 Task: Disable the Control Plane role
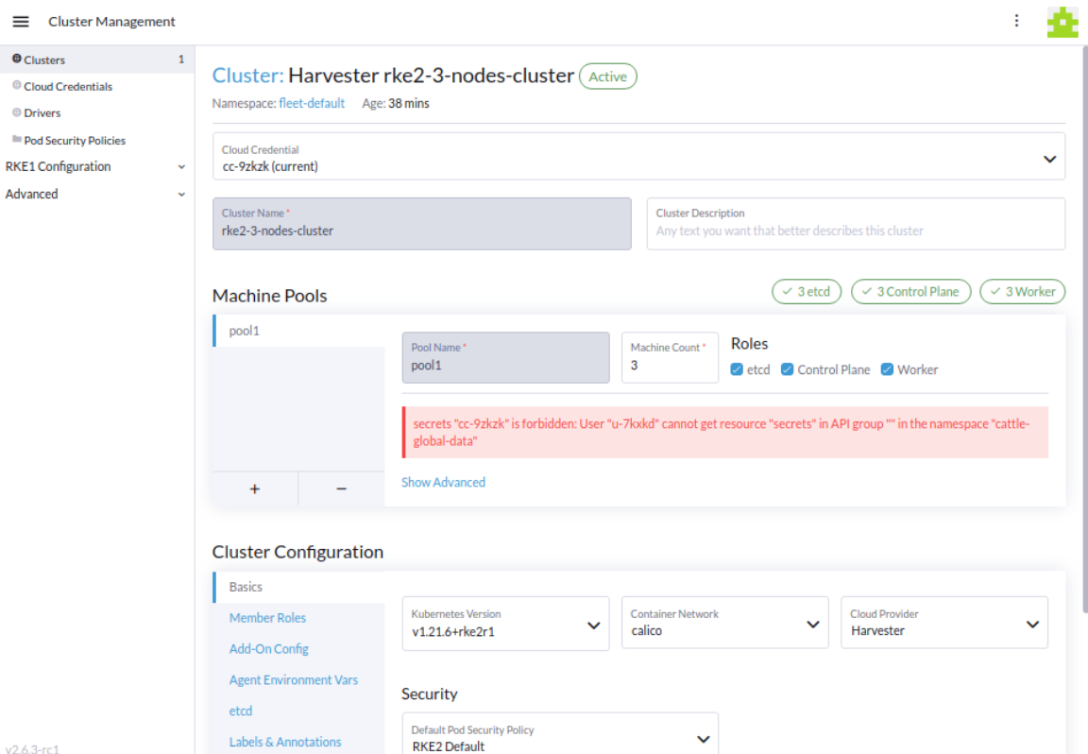(788, 369)
